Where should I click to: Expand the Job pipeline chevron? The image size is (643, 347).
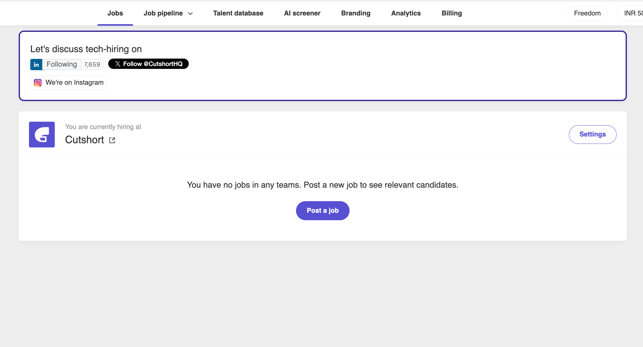click(190, 14)
